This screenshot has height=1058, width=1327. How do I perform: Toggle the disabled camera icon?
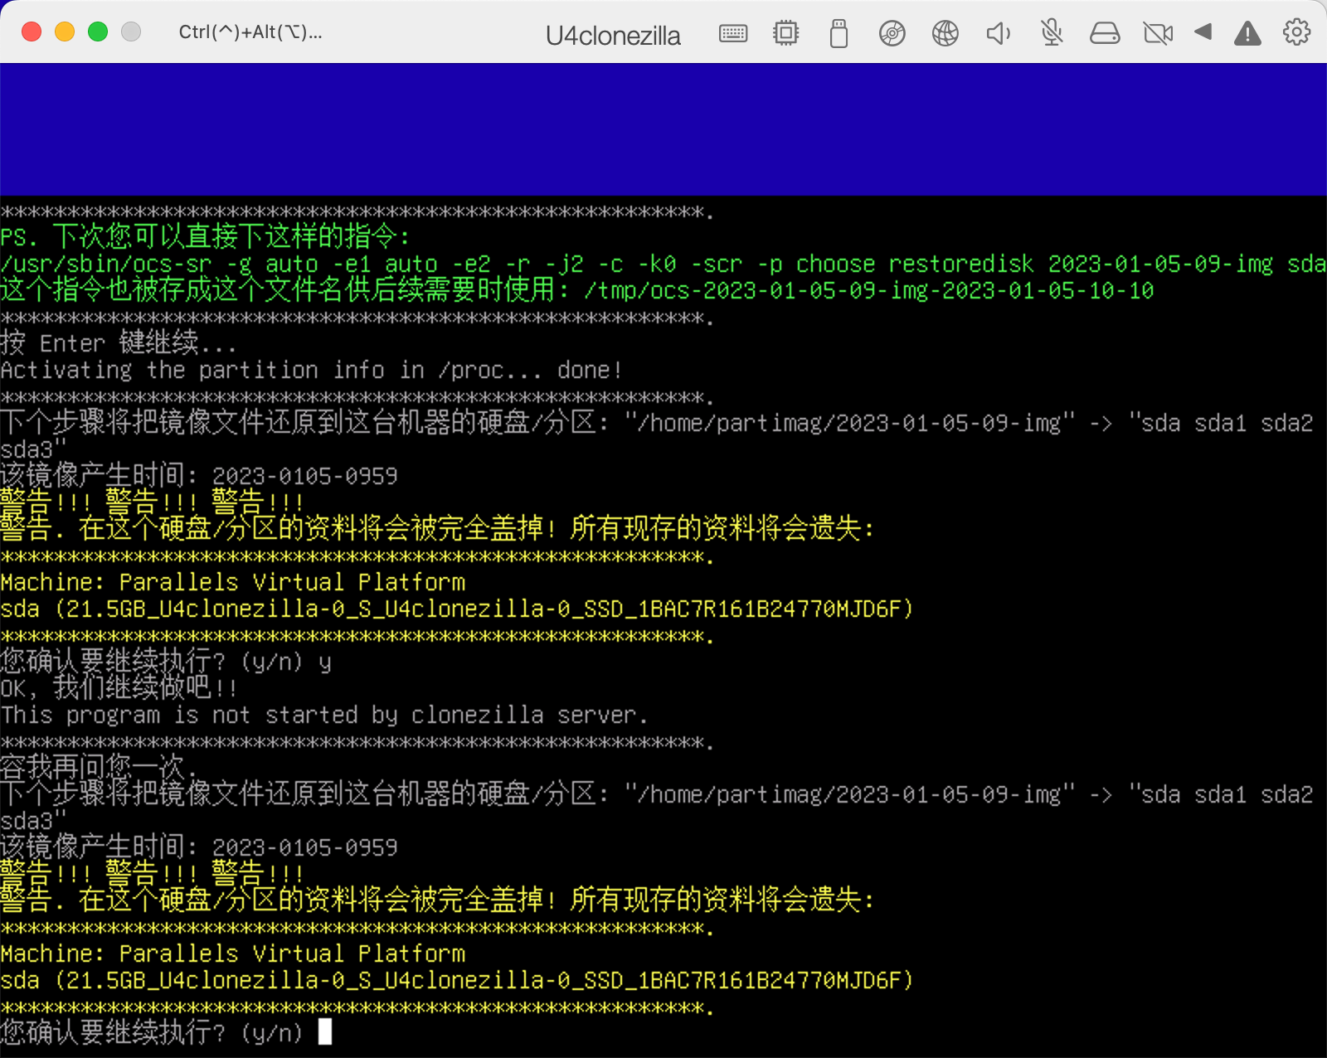[x=1158, y=33]
